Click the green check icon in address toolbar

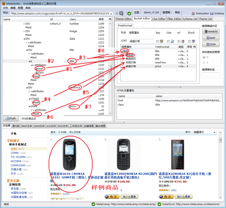[129, 13]
